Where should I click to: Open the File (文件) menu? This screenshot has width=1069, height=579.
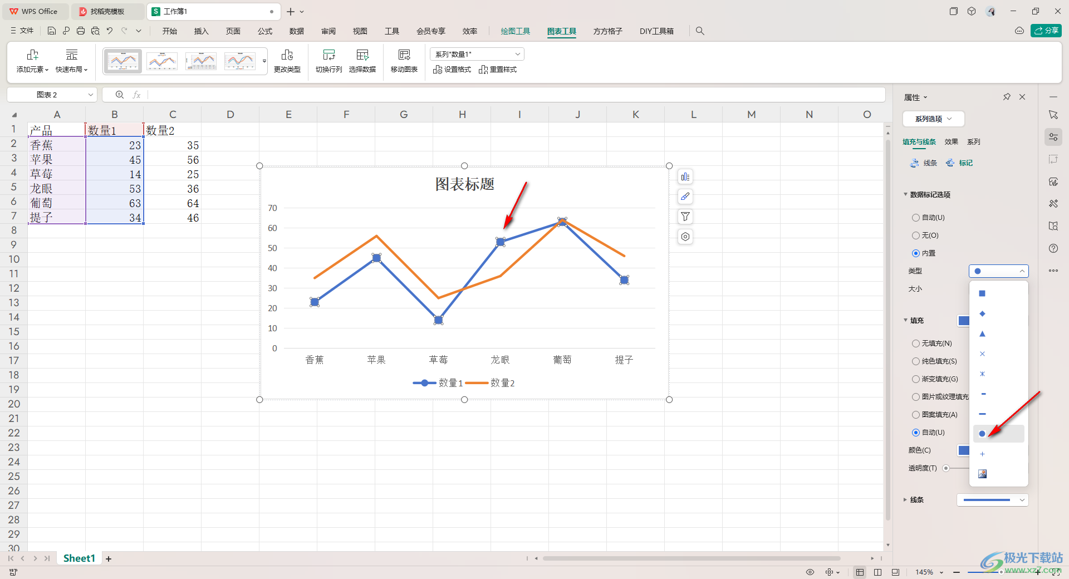coord(22,31)
